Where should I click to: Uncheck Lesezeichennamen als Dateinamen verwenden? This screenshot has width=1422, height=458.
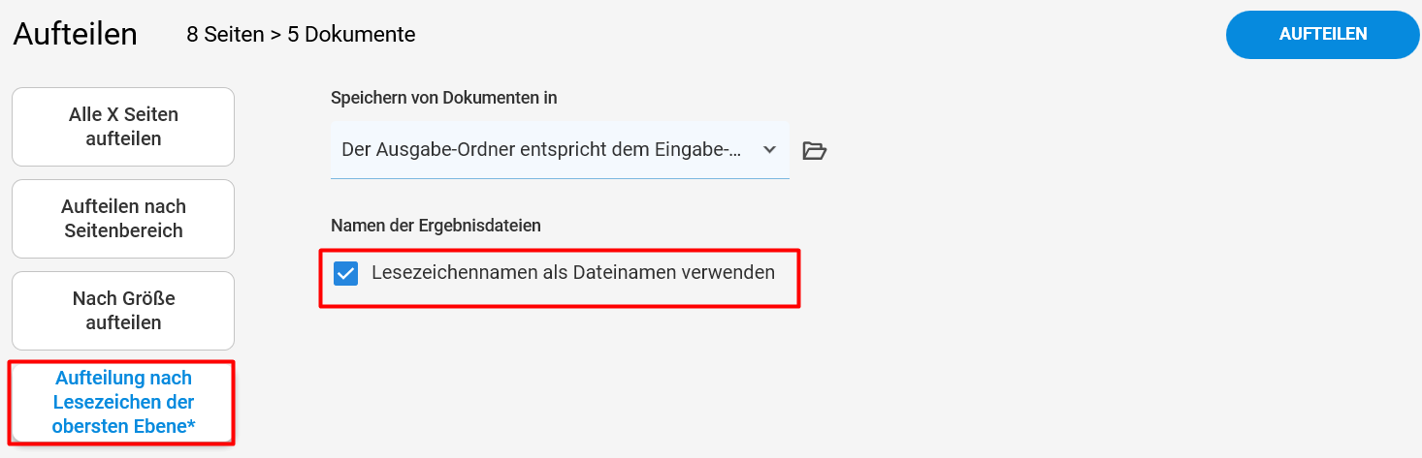(x=345, y=274)
